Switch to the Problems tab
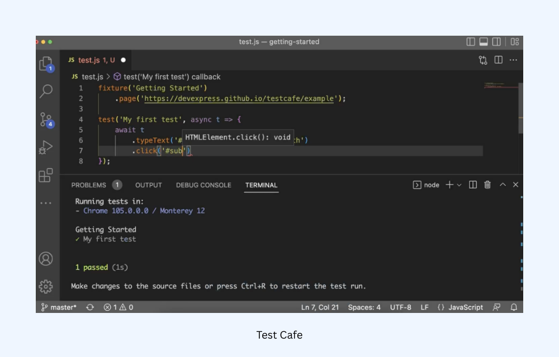 [x=89, y=185]
